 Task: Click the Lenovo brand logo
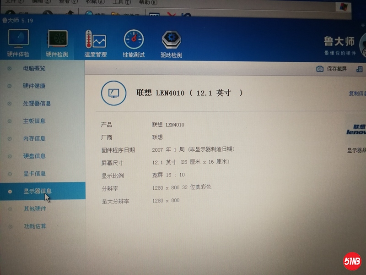(356, 130)
